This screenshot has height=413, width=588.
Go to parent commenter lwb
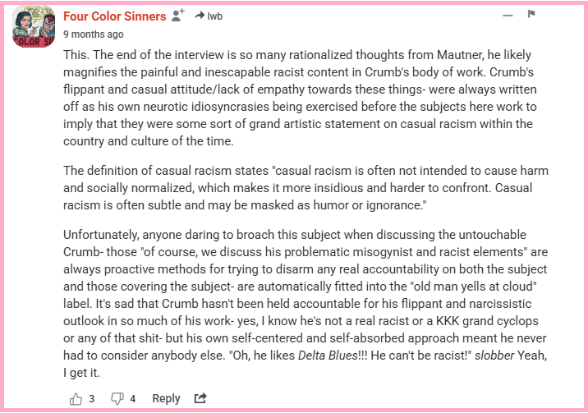[x=215, y=16]
